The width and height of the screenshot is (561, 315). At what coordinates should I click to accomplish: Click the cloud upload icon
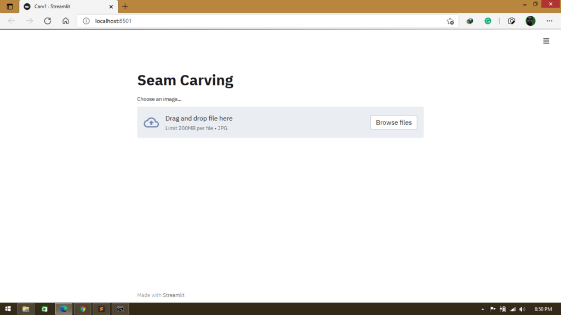click(x=151, y=122)
